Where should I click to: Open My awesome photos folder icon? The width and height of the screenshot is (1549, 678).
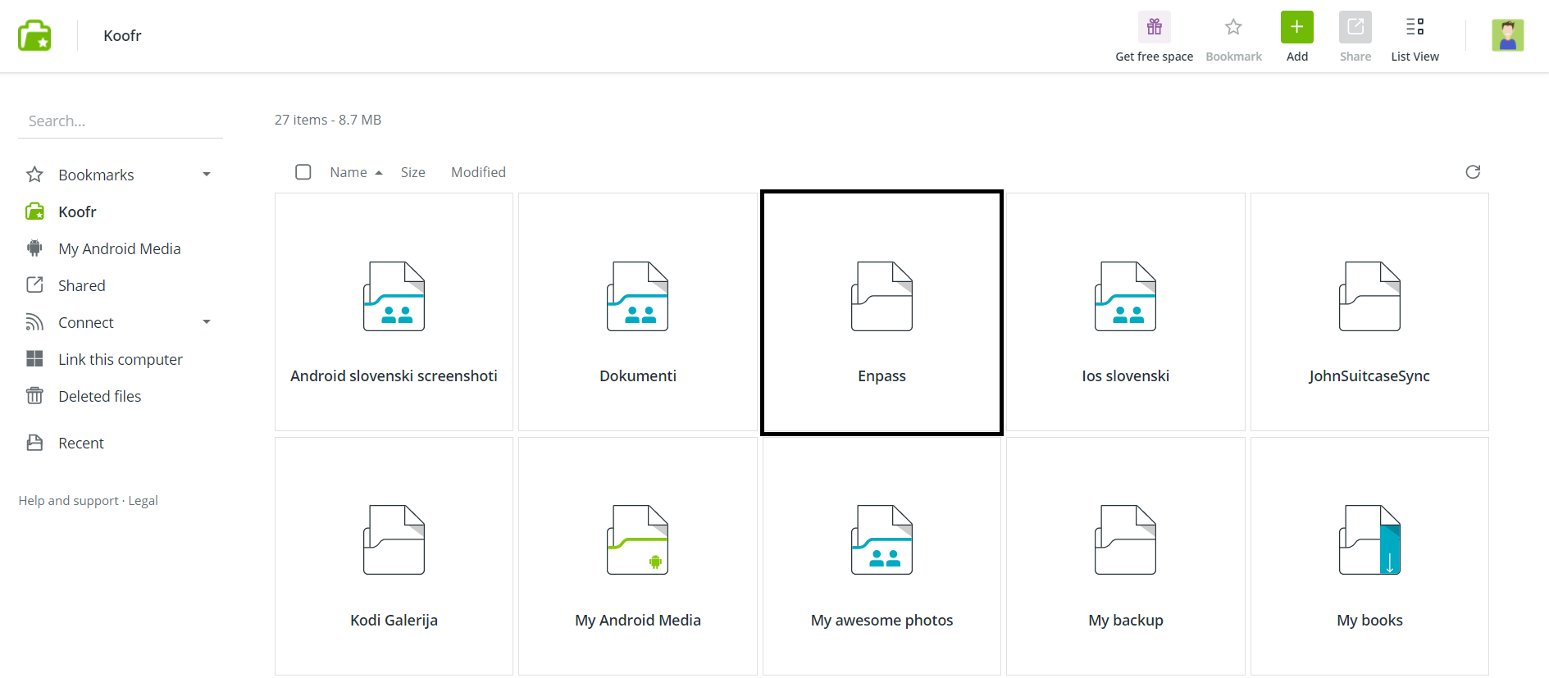882,539
